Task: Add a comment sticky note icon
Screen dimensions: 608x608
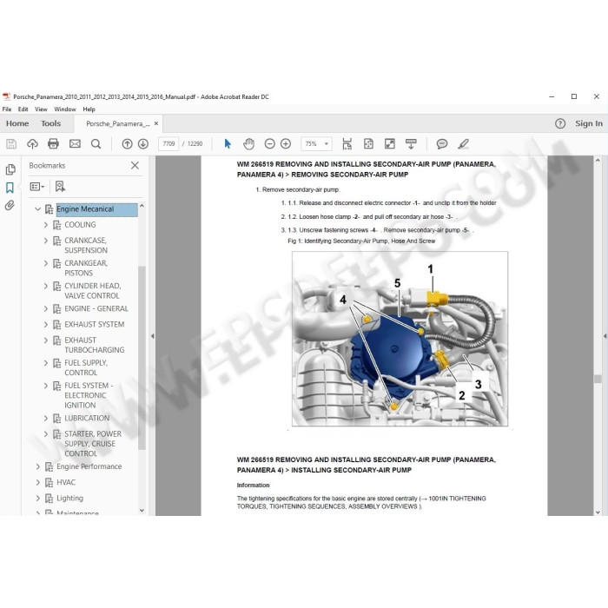Action: coord(441,144)
